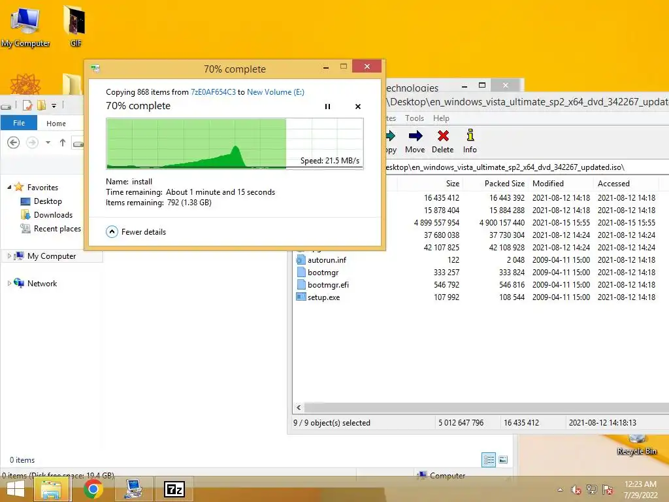Click the network tray icon
The image size is (669, 502).
(x=592, y=490)
